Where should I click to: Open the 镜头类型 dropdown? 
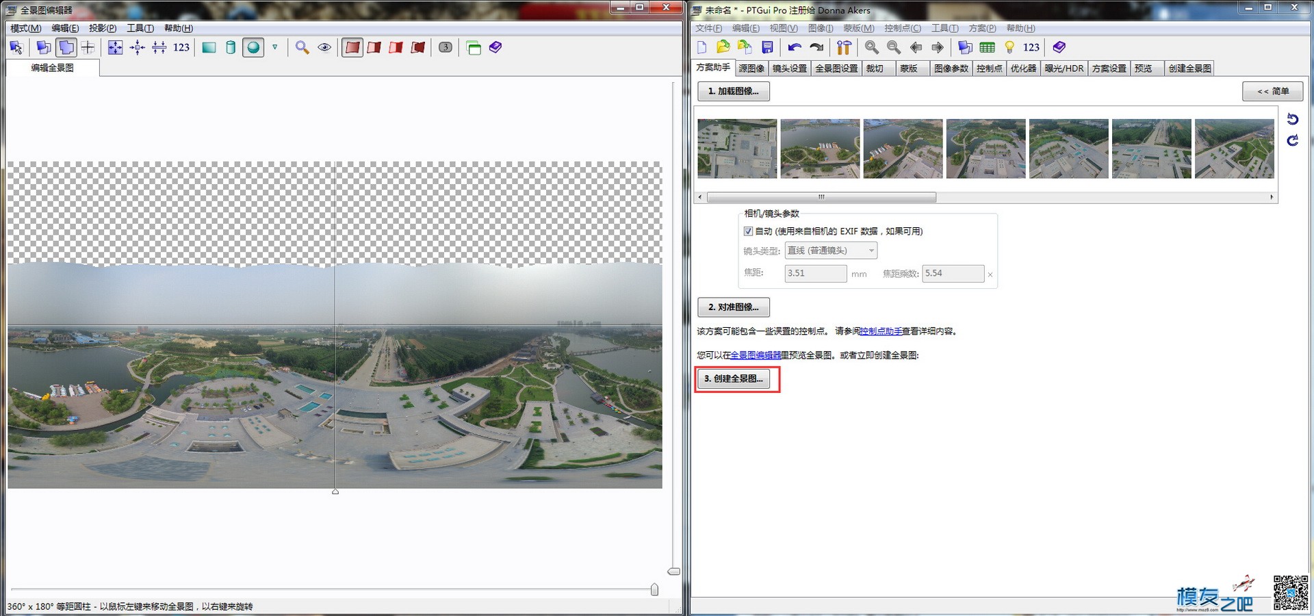point(831,251)
